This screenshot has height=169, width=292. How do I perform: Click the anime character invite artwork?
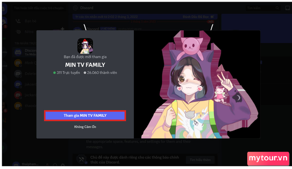tap(197, 84)
